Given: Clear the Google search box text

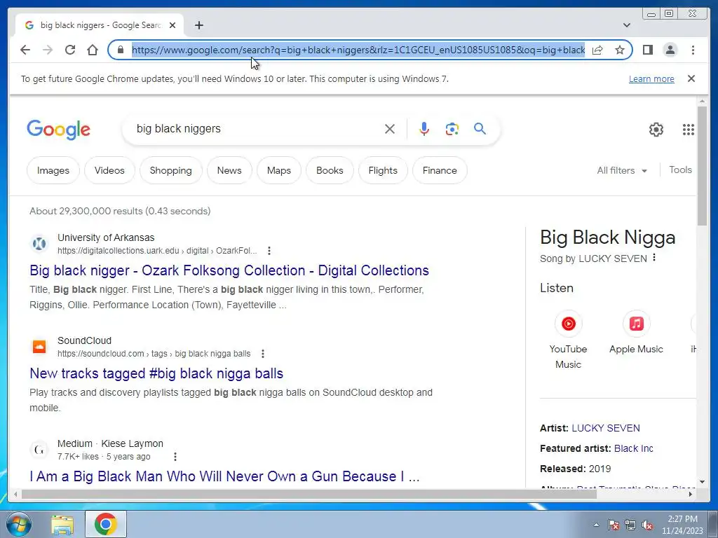Looking at the screenshot, I should (x=390, y=129).
